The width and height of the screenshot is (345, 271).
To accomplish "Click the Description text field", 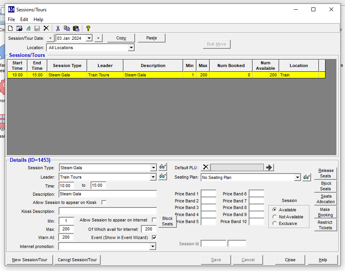I will (108, 194).
